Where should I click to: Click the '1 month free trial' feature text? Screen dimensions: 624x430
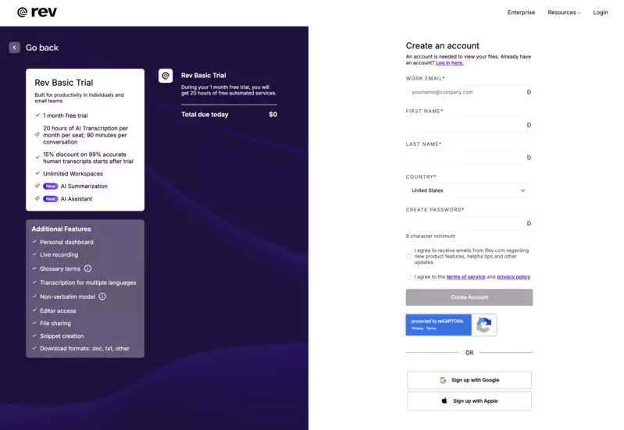[x=66, y=115]
